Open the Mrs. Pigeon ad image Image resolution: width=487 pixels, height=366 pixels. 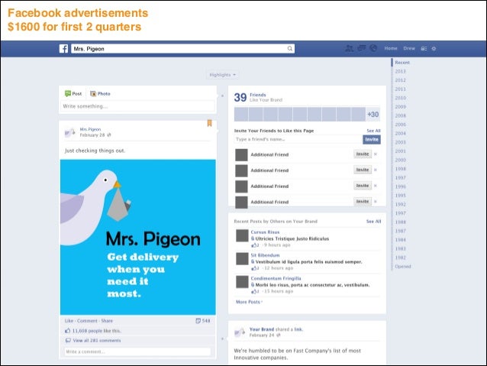click(138, 238)
